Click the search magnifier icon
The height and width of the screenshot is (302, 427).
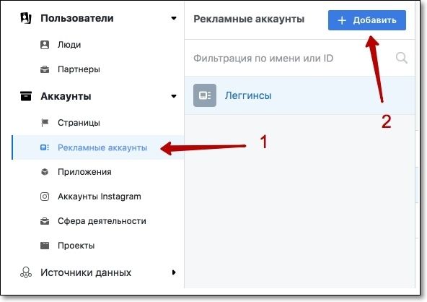coord(402,58)
